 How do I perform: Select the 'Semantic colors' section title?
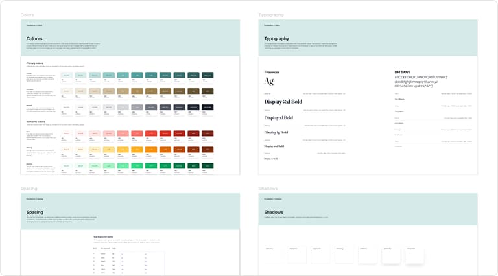click(x=36, y=122)
